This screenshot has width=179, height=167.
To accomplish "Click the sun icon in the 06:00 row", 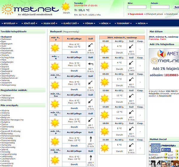I will click(105, 66).
